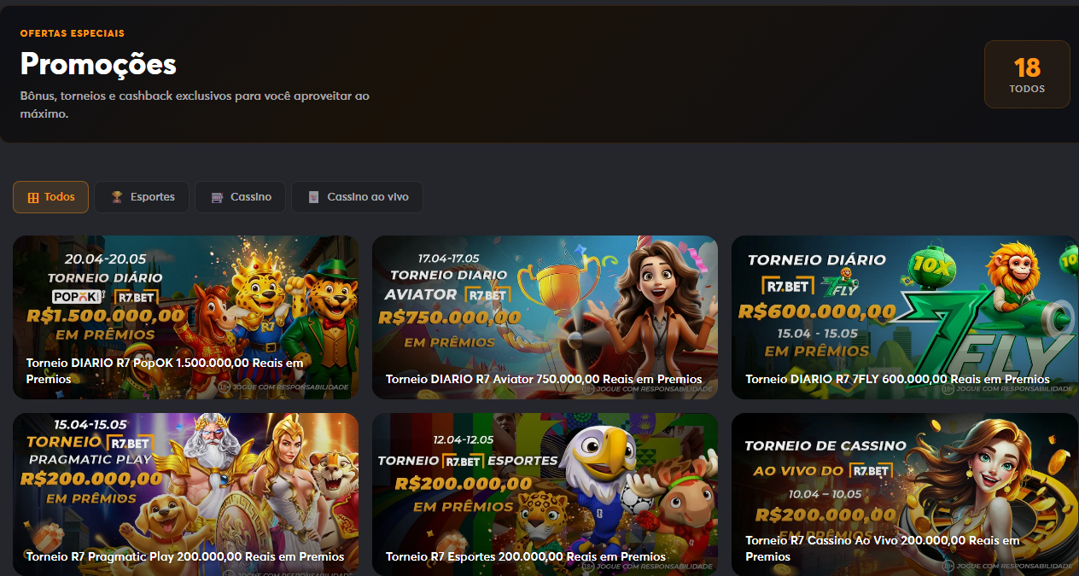
Task: Open the Torneio DIARIO R7 PopOK promotion
Action: point(185,317)
